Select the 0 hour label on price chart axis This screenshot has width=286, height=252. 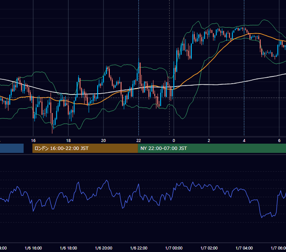tap(174, 140)
